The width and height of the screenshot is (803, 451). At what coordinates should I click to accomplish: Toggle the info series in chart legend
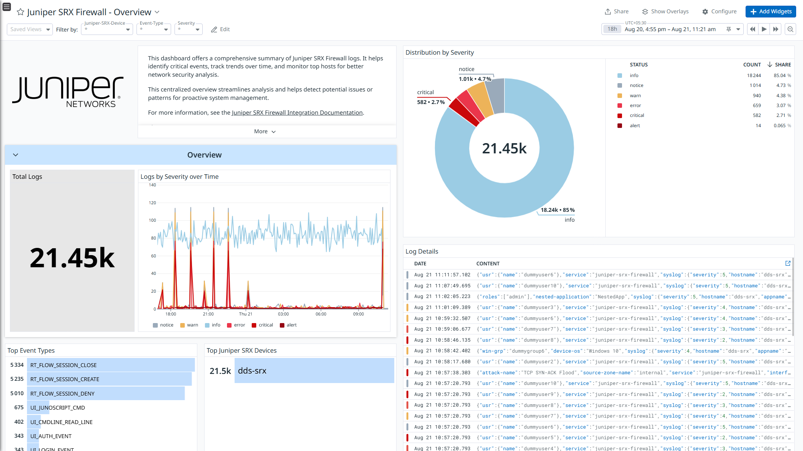pyautogui.click(x=213, y=325)
